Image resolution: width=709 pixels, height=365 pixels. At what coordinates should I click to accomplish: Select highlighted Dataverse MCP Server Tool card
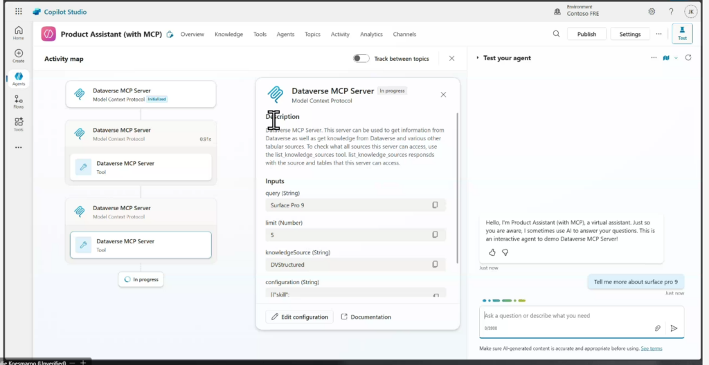point(141,245)
